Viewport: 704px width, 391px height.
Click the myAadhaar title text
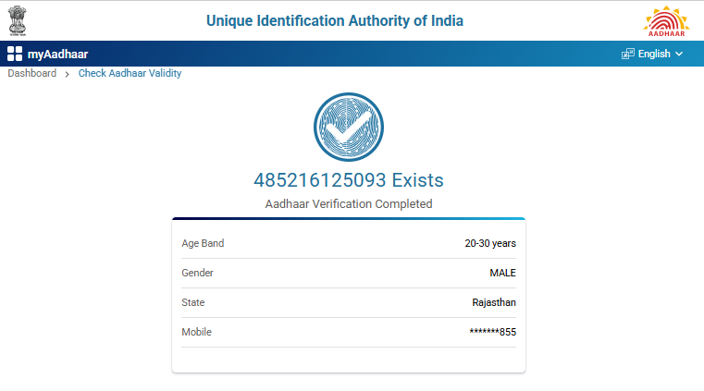[x=57, y=54]
